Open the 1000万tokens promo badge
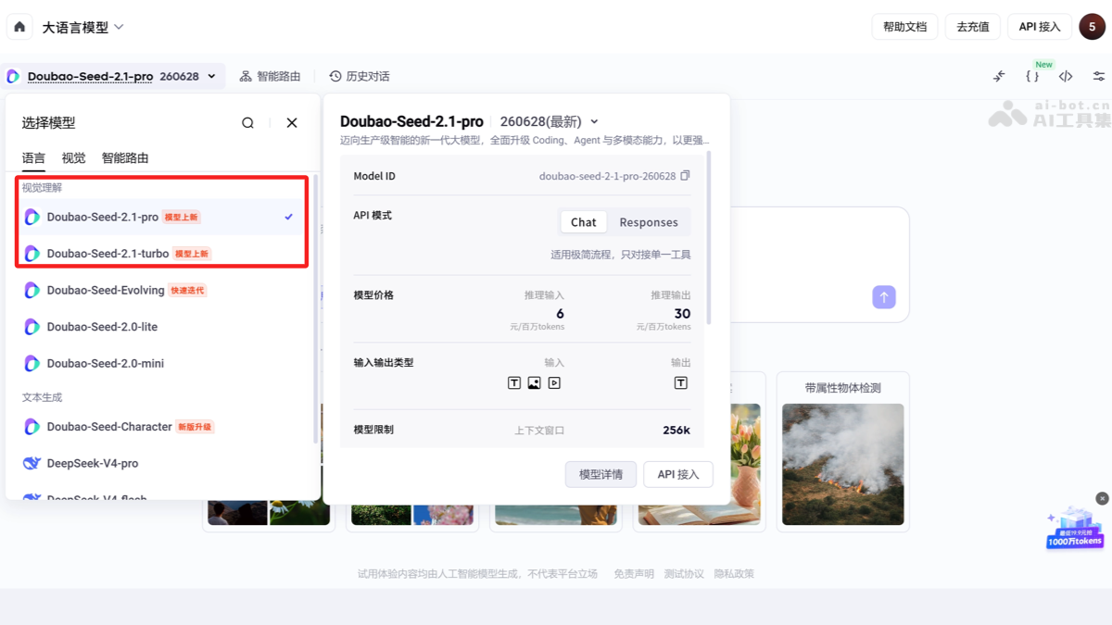 click(1076, 529)
